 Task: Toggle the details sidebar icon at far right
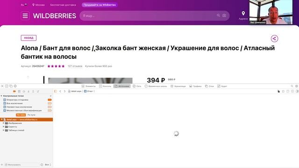(x=297, y=91)
